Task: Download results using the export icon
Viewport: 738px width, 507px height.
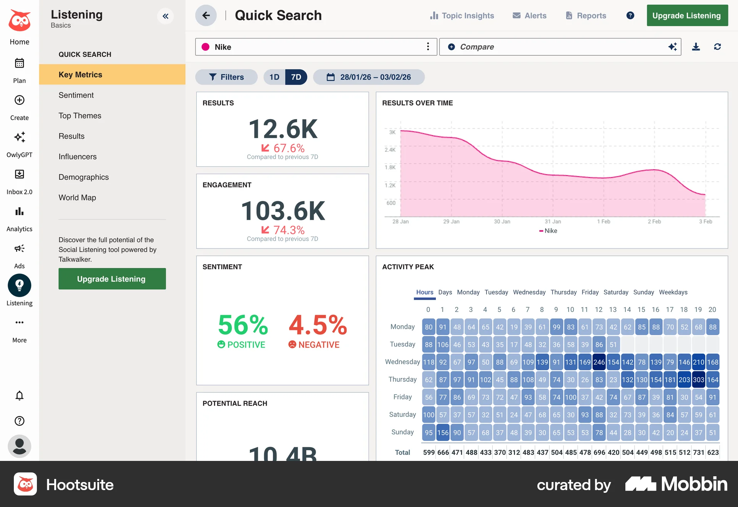Action: 696,46
